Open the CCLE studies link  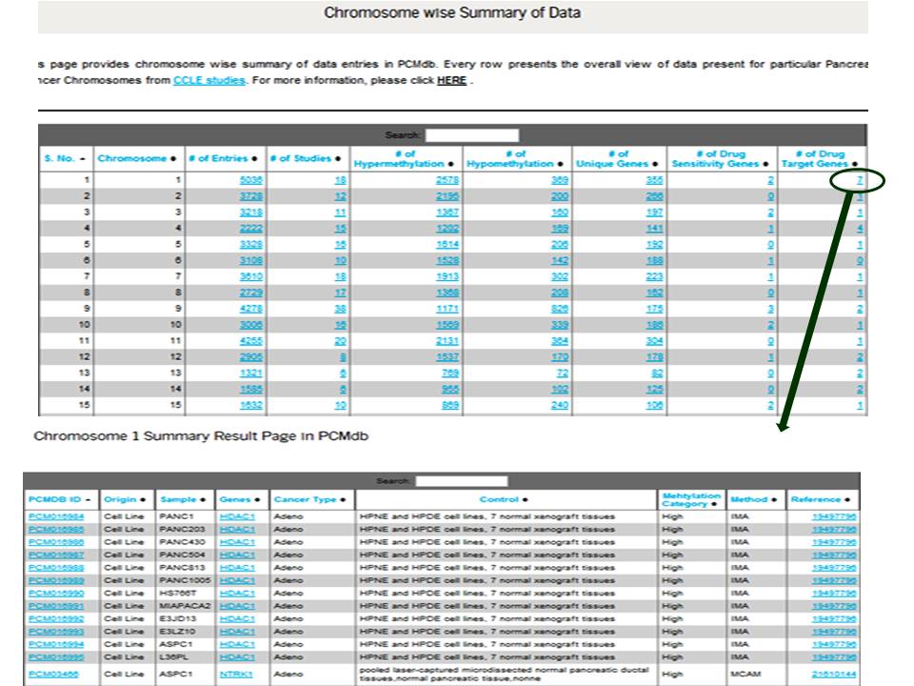pos(209,81)
